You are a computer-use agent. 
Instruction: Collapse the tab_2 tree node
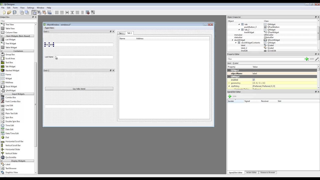coord(239,29)
